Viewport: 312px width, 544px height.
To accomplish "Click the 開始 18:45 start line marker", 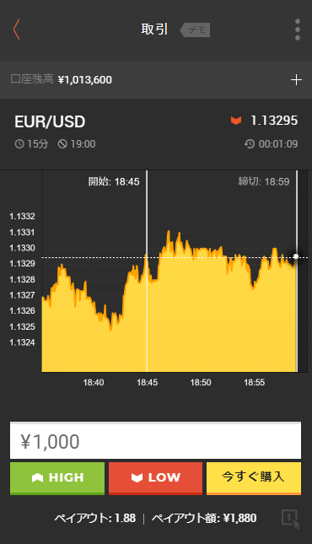I will [x=114, y=181].
